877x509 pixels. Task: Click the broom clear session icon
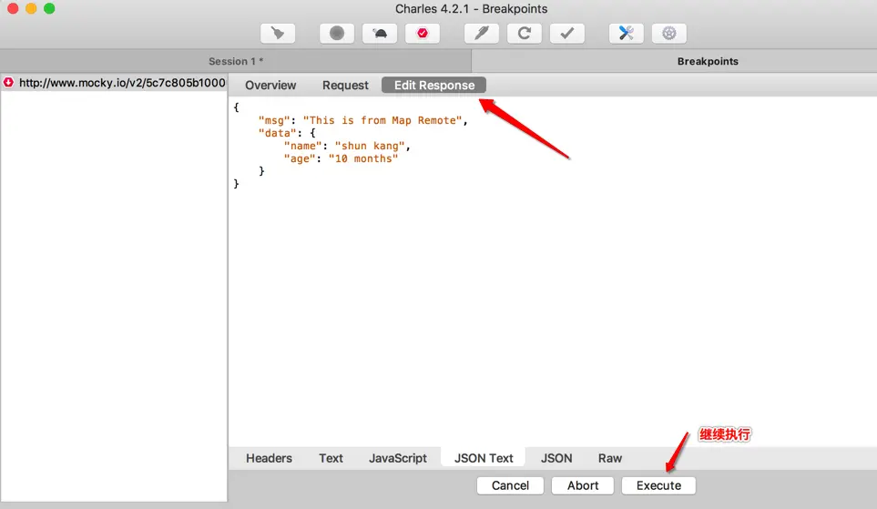click(278, 34)
